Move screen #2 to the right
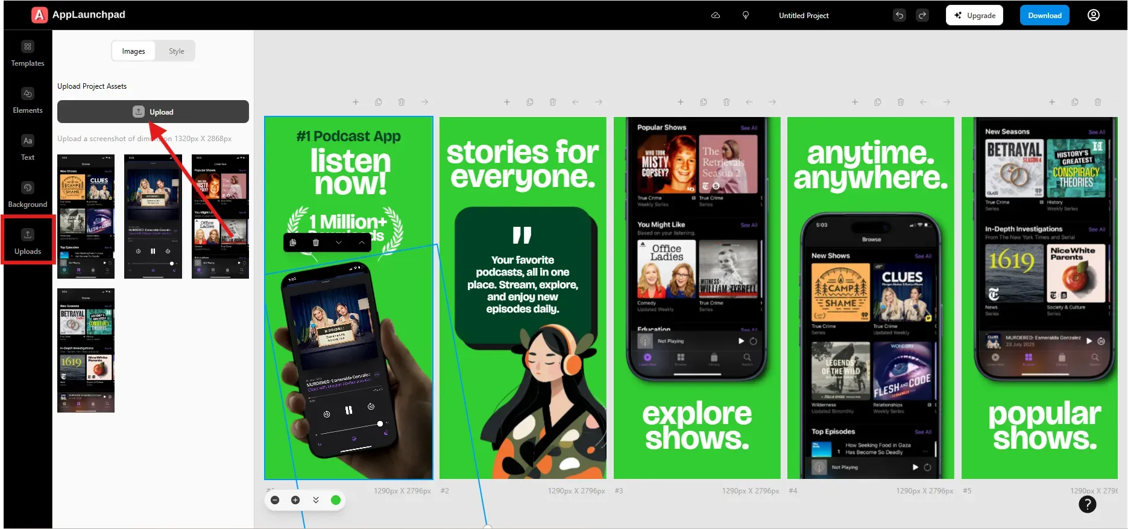This screenshot has height=529, width=1128. coord(599,102)
